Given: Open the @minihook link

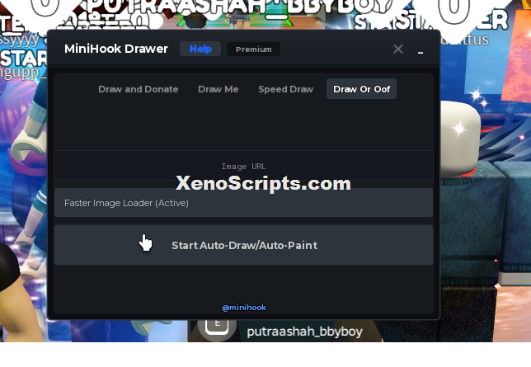Looking at the screenshot, I should pos(244,308).
